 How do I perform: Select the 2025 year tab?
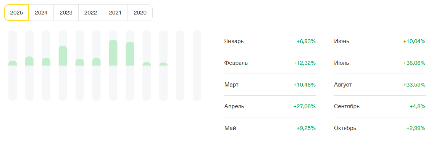[x=16, y=13]
